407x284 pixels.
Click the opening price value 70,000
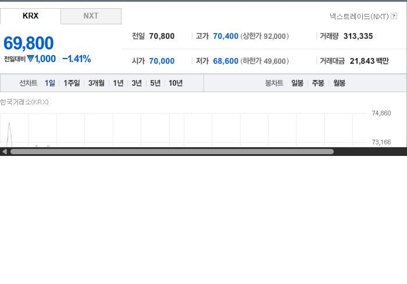162,61
